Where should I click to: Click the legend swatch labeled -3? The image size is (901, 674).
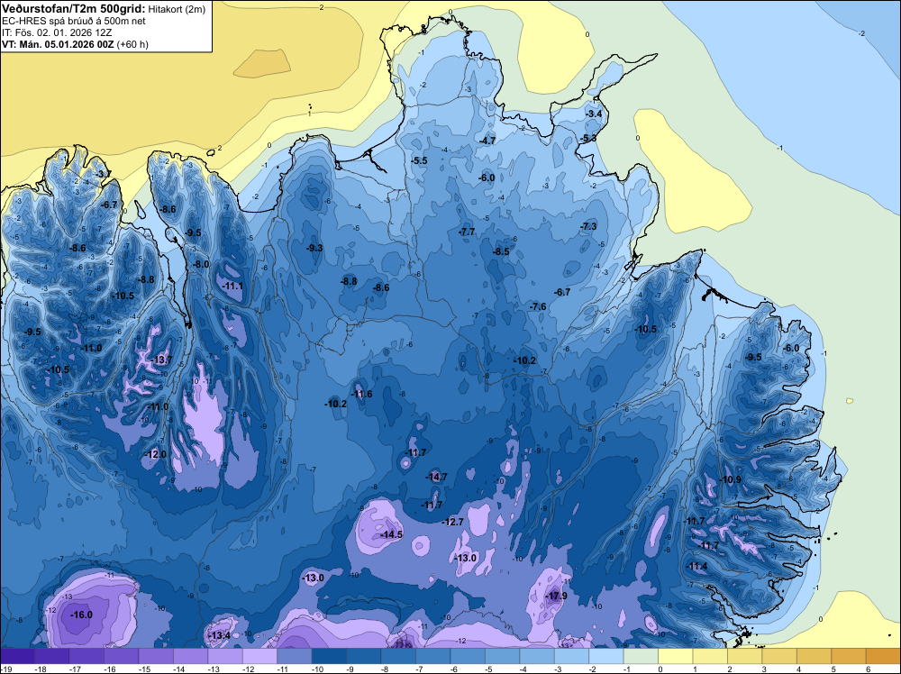click(572, 656)
